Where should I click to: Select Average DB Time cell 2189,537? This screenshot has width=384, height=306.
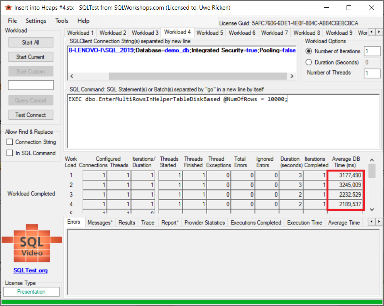pyautogui.click(x=345, y=204)
